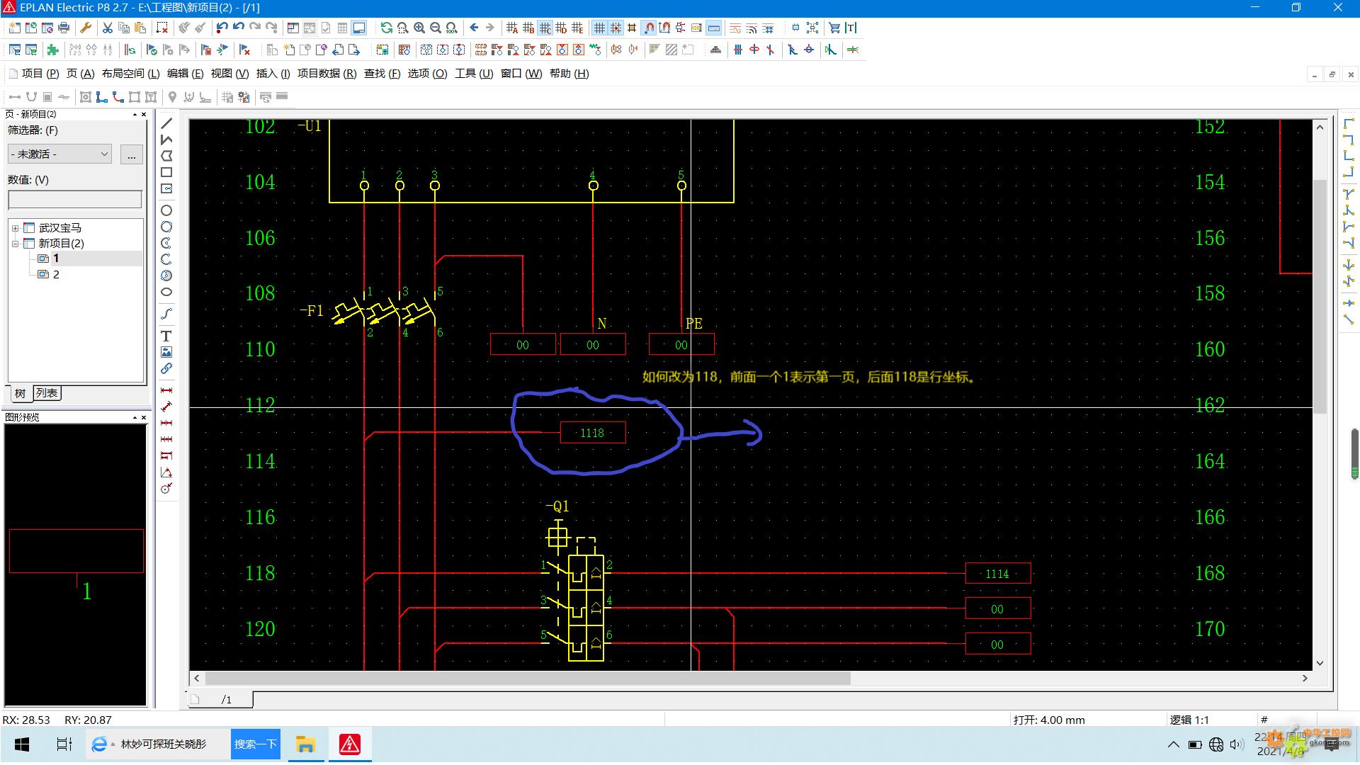Open settings with the wrench icon
Screen dimensions: 1360x765
86,28
